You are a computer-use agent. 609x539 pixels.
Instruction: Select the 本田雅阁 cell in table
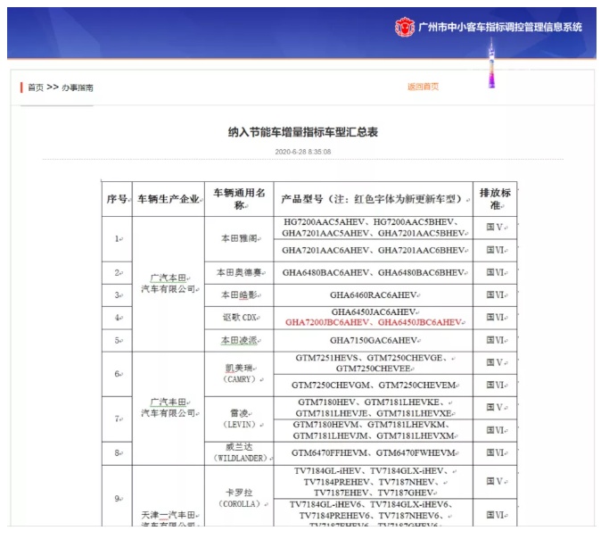point(238,238)
